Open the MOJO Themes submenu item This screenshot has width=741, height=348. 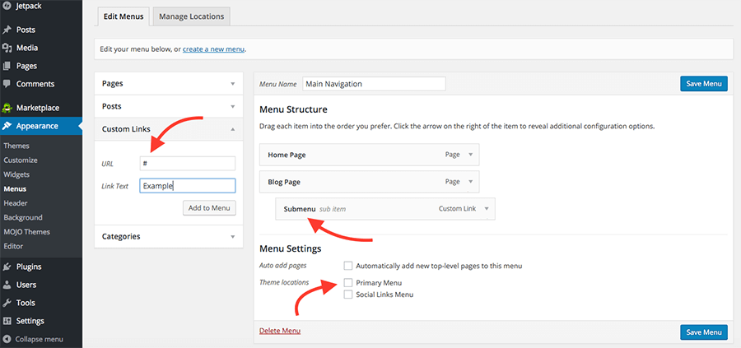(x=27, y=232)
